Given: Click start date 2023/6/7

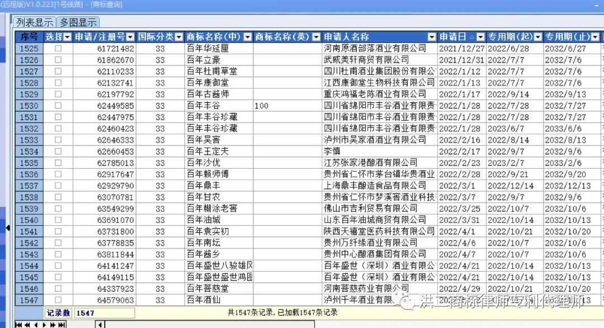Looking at the screenshot, I should [506, 129].
